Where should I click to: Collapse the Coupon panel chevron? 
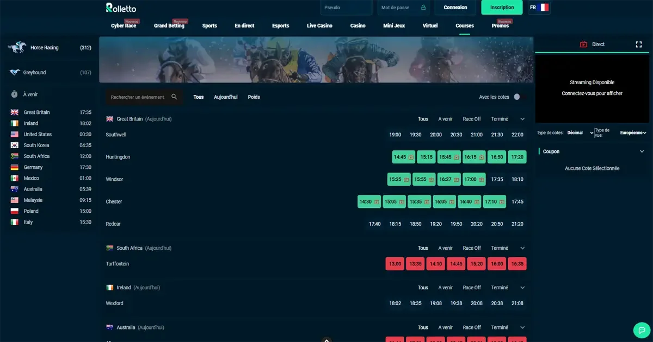point(642,151)
